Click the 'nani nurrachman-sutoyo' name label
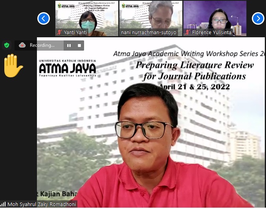Screen dimensions: 266x208 (x=149, y=32)
